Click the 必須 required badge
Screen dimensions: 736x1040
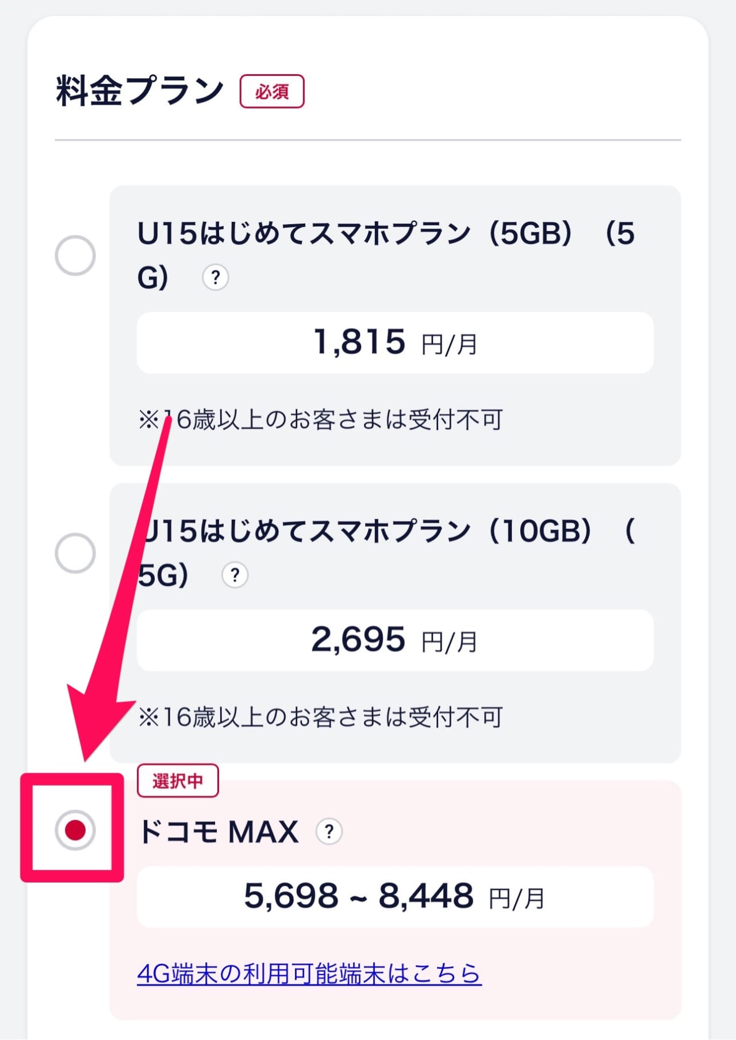pyautogui.click(x=274, y=91)
